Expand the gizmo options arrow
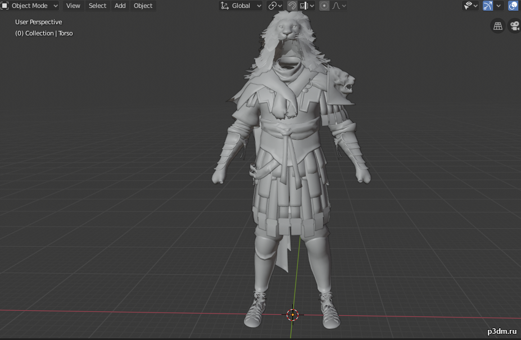Viewport: 521px width, 340px height. [x=499, y=6]
